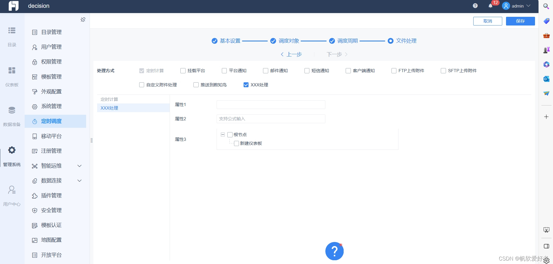Image resolution: width=553 pixels, height=264 pixels.
Task: Open 外观配置 in the sidebar menu
Action: tap(55, 92)
